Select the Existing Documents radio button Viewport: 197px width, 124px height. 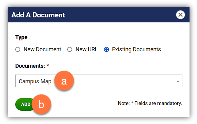tap(106, 49)
